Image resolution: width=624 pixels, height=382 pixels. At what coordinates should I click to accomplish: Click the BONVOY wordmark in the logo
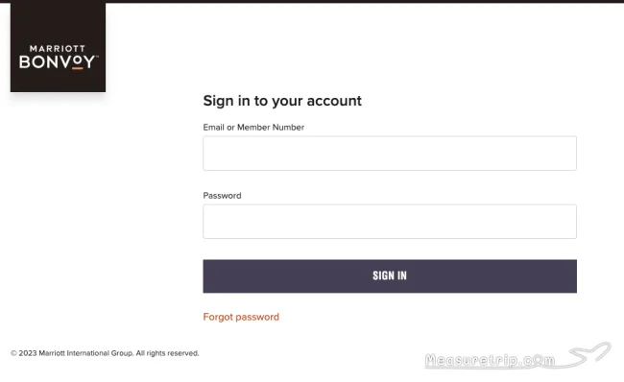pyautogui.click(x=58, y=62)
